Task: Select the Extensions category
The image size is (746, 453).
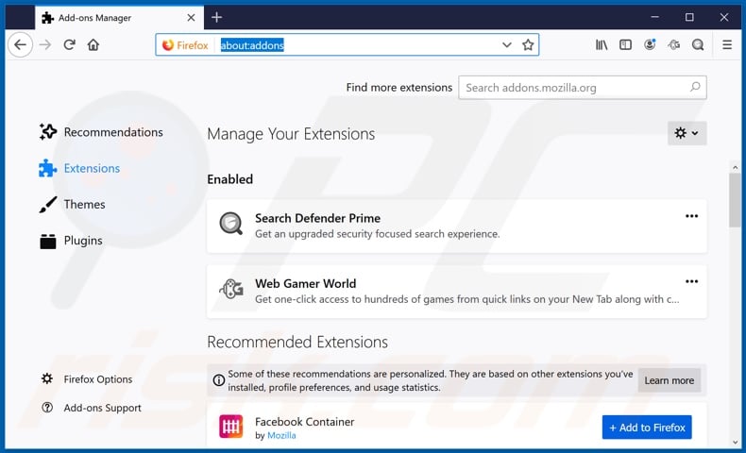Action: point(79,168)
